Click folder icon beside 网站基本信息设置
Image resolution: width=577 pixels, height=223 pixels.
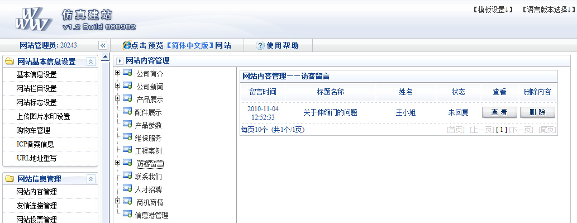9,61
